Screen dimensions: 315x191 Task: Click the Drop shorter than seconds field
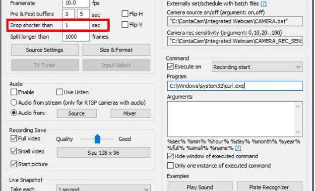(76, 25)
